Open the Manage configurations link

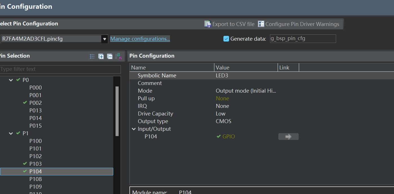pos(140,39)
